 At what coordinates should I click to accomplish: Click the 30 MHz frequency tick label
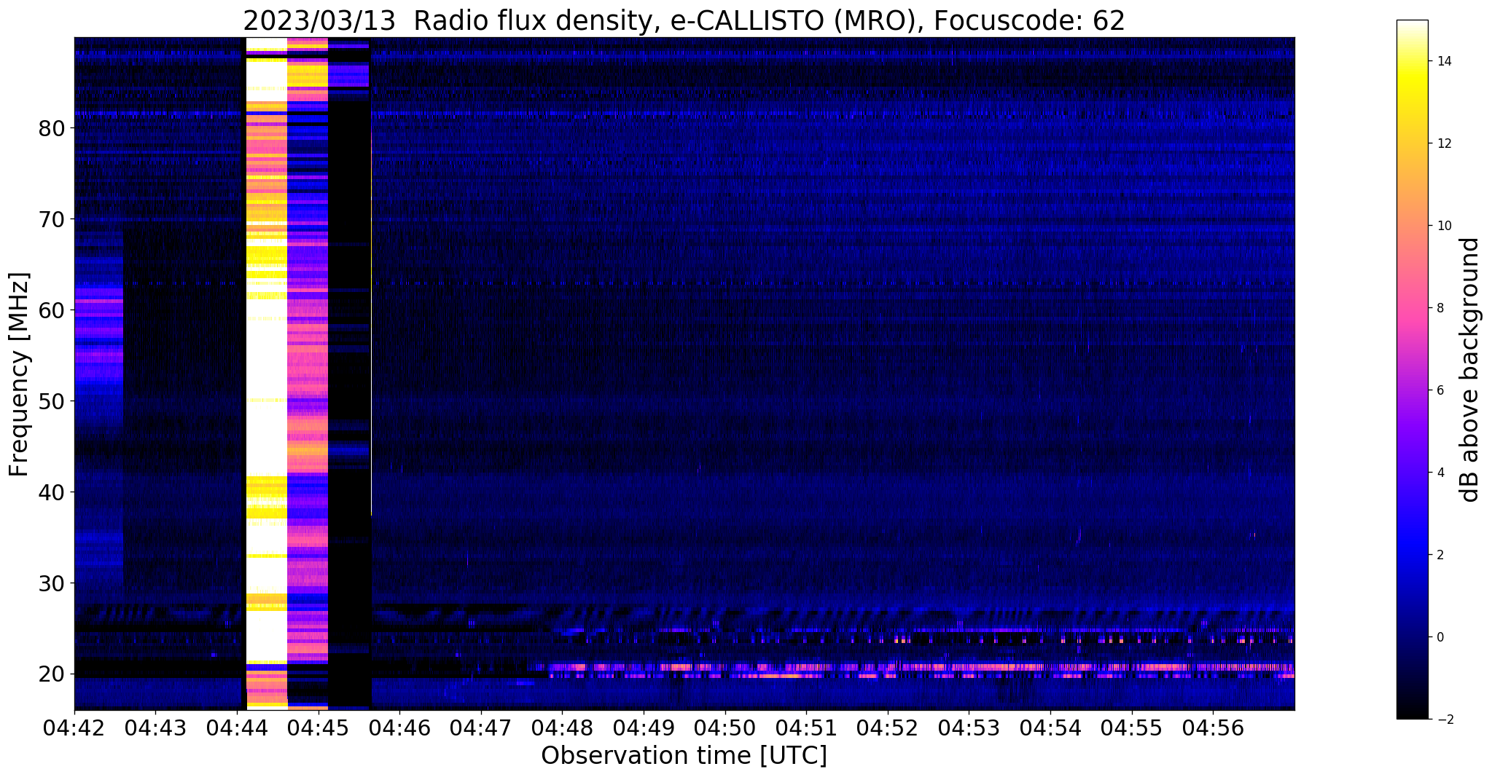[x=52, y=583]
